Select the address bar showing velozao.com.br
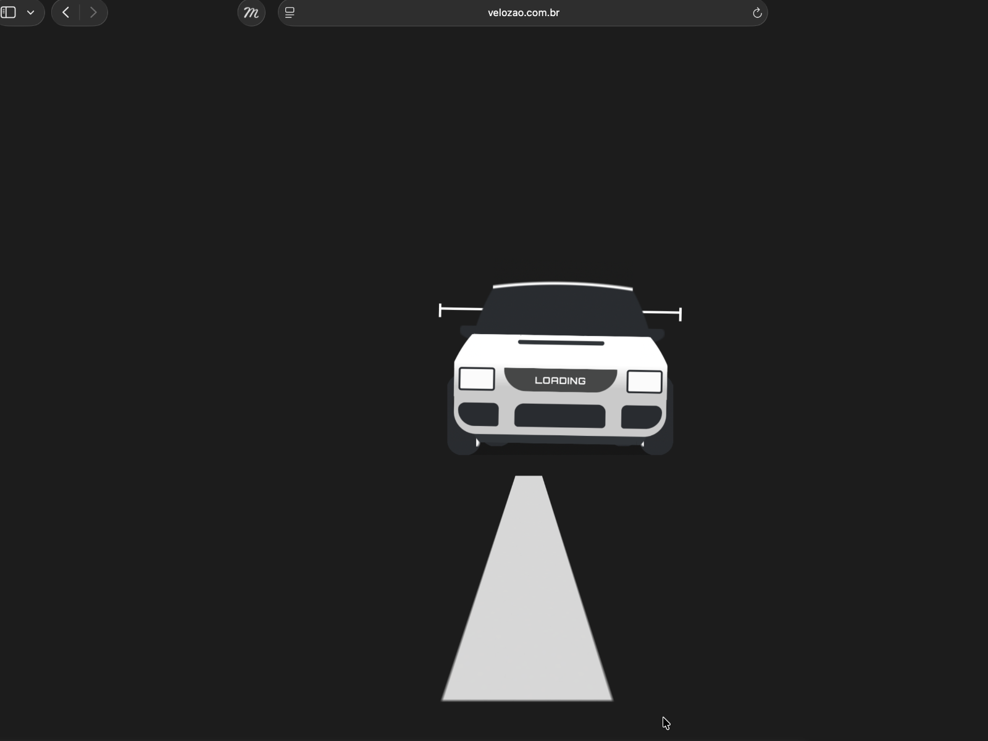This screenshot has height=741, width=988. point(523,12)
